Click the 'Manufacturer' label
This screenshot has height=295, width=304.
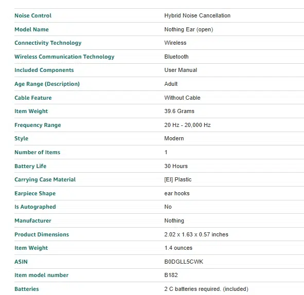[33, 220]
